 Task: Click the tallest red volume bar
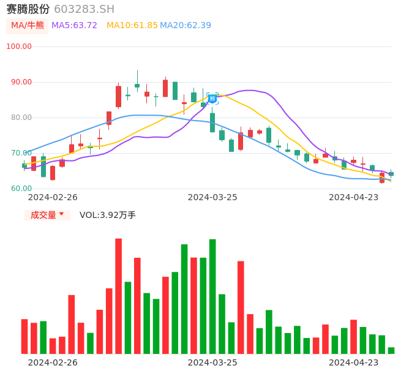(x=118, y=296)
